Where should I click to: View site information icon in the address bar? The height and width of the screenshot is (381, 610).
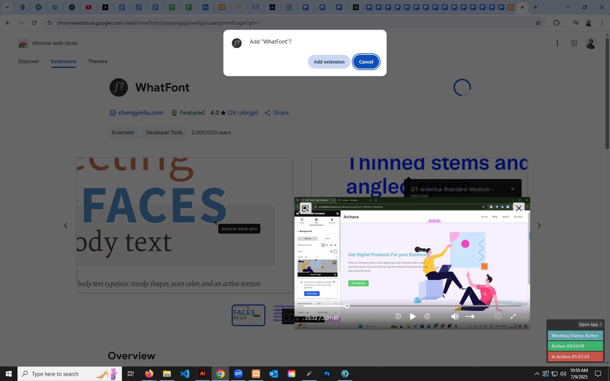tap(50, 23)
